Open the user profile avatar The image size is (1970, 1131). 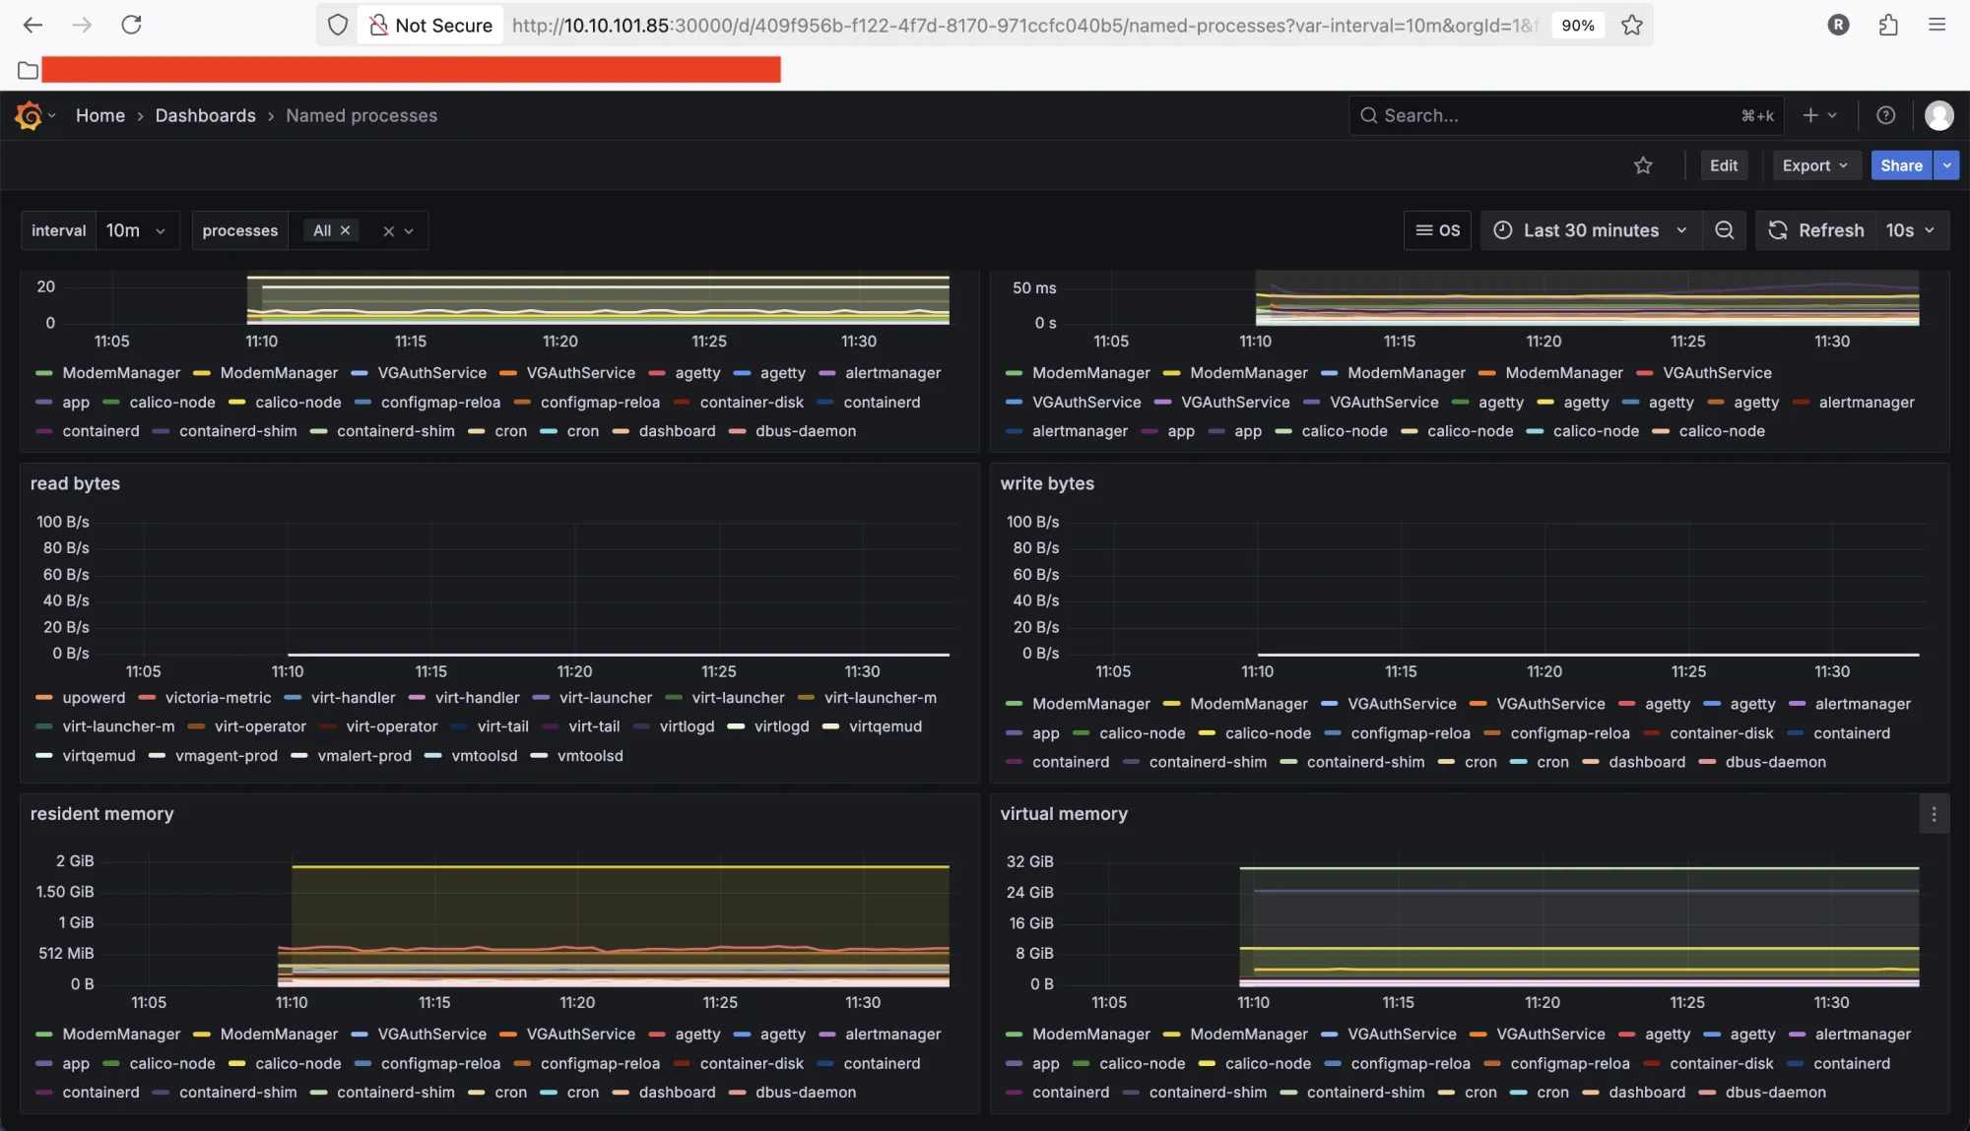coord(1938,115)
